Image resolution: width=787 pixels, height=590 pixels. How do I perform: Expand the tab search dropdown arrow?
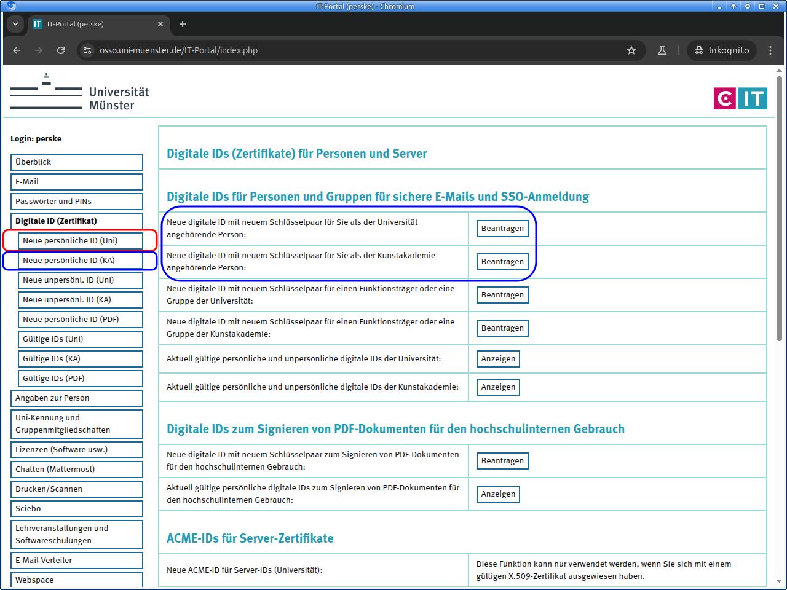click(15, 24)
